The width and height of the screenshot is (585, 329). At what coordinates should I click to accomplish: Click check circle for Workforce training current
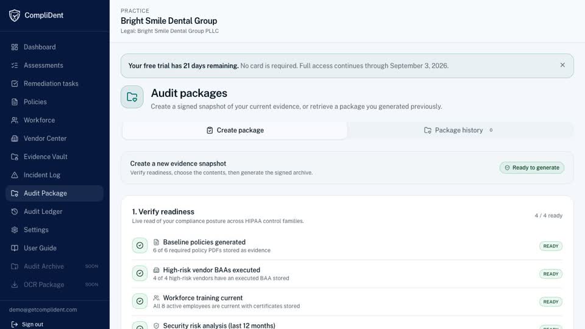pyautogui.click(x=140, y=301)
